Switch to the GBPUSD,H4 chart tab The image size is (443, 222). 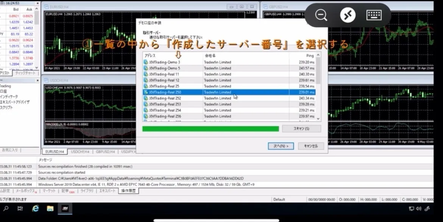(x=105, y=152)
